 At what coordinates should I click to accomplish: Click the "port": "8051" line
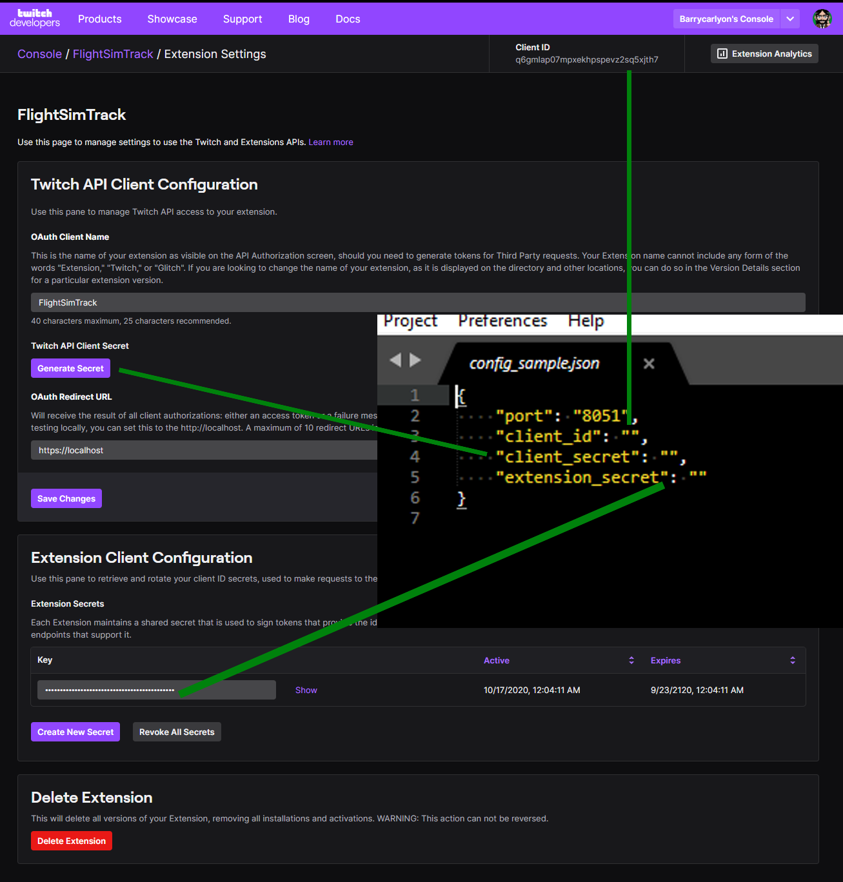(x=566, y=416)
